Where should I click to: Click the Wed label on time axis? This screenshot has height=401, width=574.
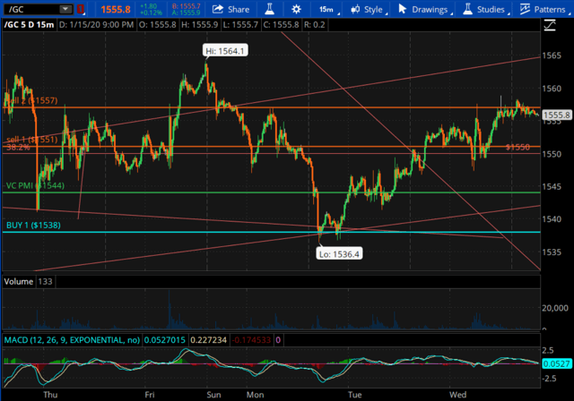458,395
